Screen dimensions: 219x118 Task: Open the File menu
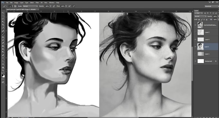pyautogui.click(x=7, y=3)
